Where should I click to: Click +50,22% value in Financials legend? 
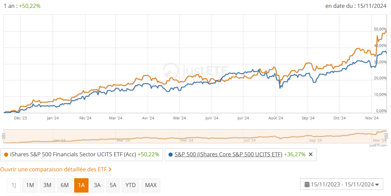pos(148,155)
